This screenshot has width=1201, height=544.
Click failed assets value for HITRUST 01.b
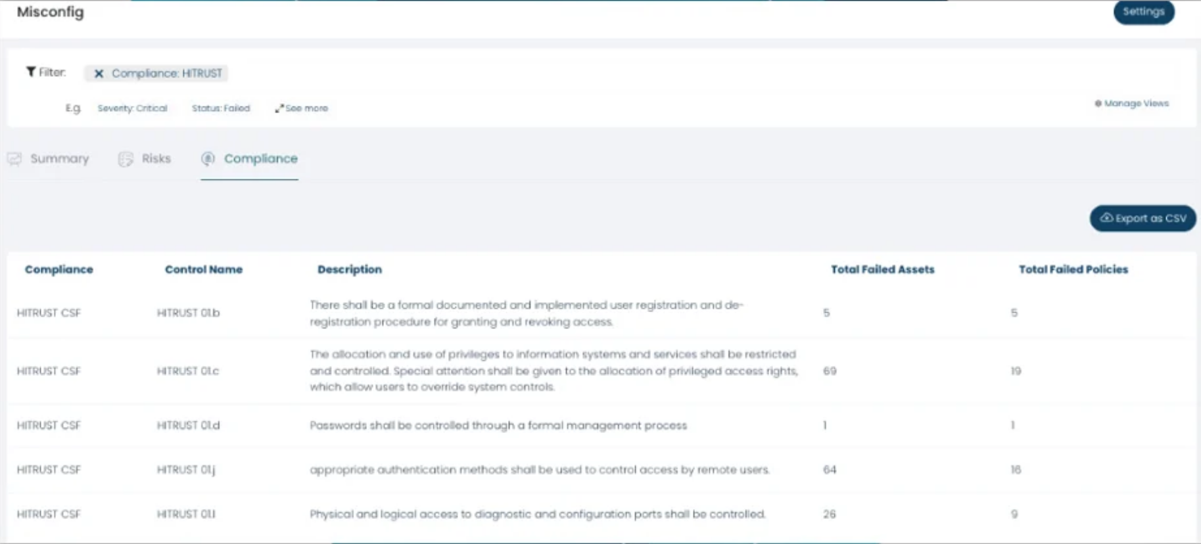click(x=826, y=313)
